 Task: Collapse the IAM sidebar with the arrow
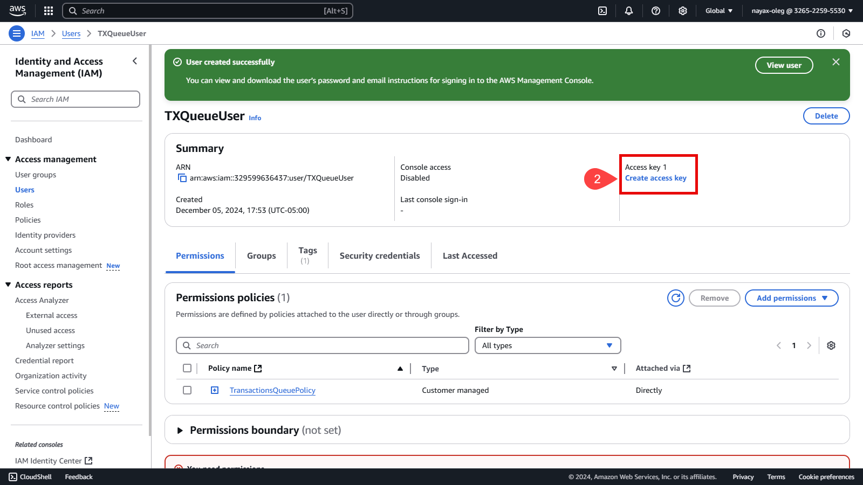tap(135, 61)
